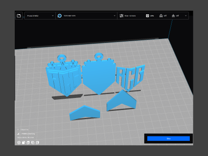
Task: Open the Prusa i3 Mk2 printer dropdown
Action: pos(40,16)
